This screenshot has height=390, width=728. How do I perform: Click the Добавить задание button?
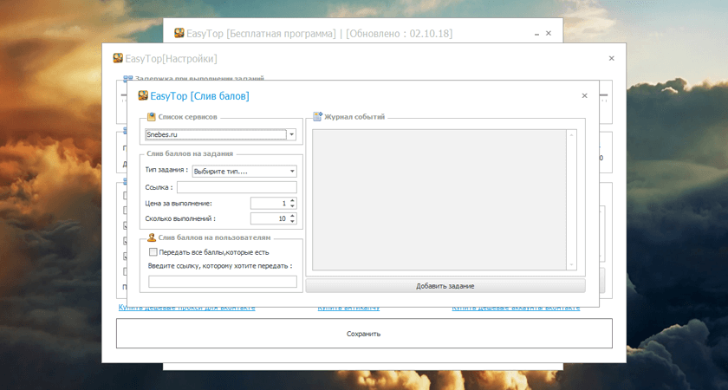coord(445,286)
